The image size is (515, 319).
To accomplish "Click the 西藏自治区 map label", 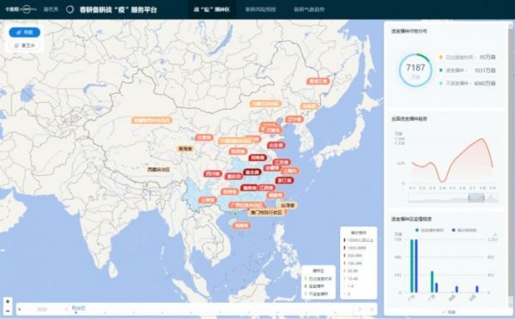I will pos(159,170).
